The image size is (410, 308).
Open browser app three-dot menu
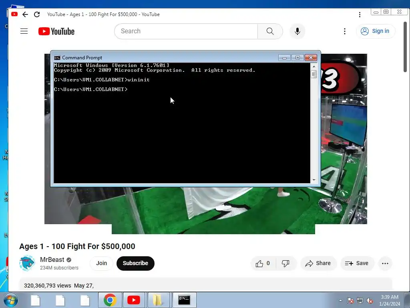360,14
